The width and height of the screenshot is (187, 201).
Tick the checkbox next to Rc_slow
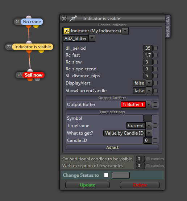(155, 62)
